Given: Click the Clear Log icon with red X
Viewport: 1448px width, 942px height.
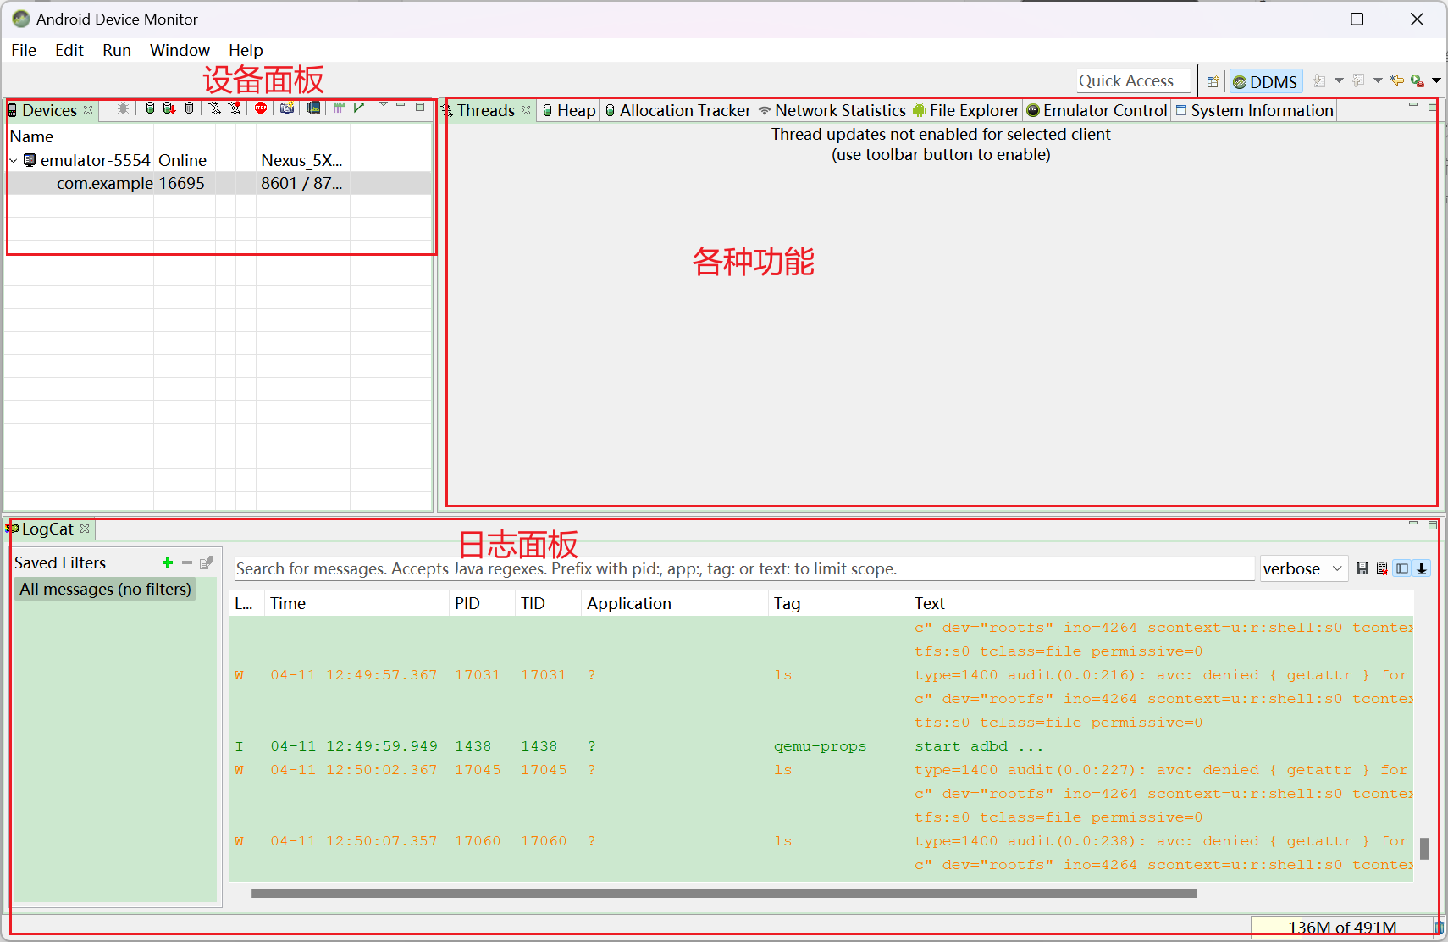Looking at the screenshot, I should pos(1382,568).
